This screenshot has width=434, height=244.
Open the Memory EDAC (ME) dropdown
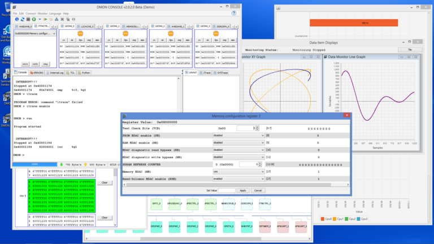238,172
